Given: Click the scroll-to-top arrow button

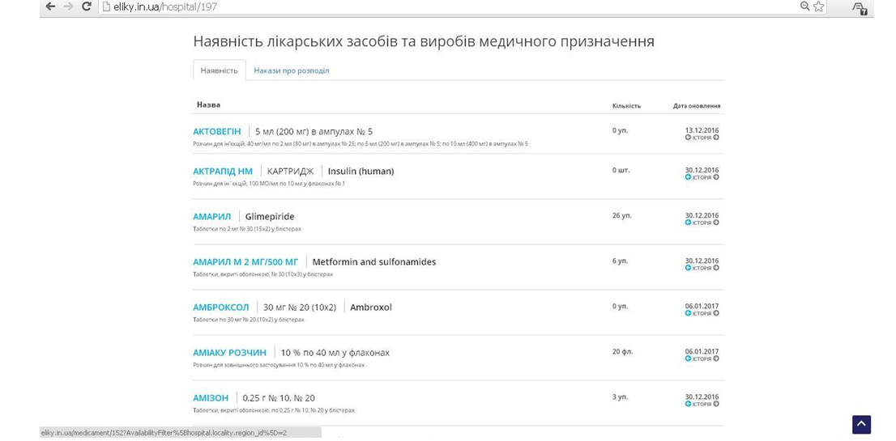Looking at the screenshot, I should click(861, 424).
